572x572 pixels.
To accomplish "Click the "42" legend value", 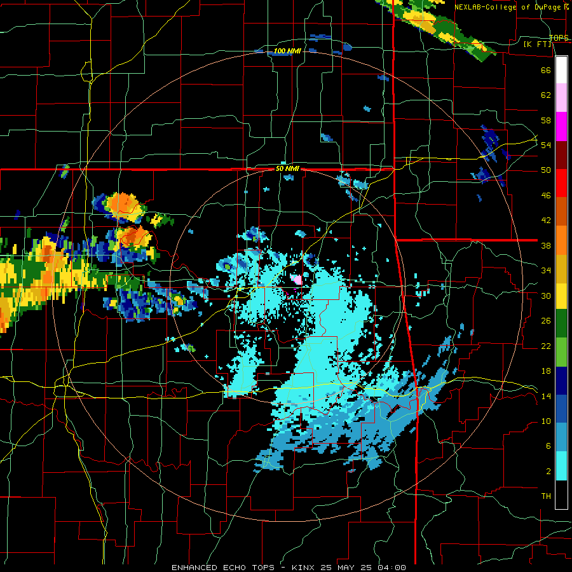I will (x=546, y=221).
